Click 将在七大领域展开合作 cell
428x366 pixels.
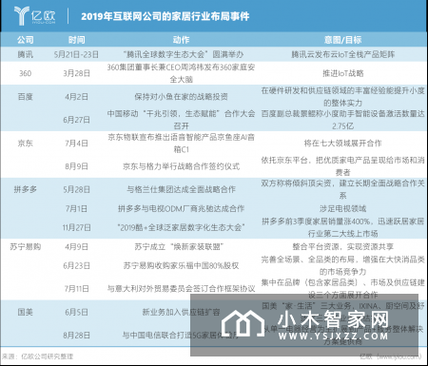[x=342, y=144]
